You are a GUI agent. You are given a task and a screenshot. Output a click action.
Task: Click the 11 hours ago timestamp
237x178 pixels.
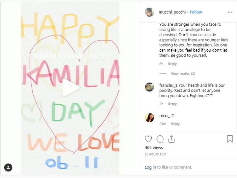click(x=155, y=154)
